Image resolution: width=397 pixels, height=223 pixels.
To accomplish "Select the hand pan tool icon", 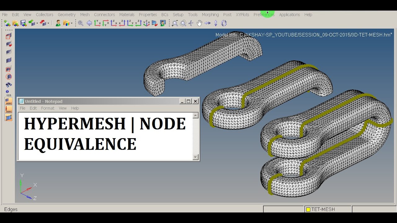I will pos(199,23).
